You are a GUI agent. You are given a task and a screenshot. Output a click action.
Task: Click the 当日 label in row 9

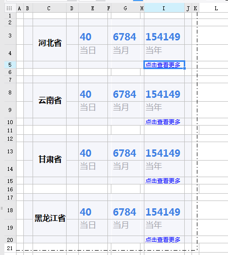pyautogui.click(x=88, y=108)
